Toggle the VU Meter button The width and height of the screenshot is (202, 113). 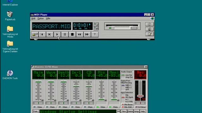[x=140, y=107]
